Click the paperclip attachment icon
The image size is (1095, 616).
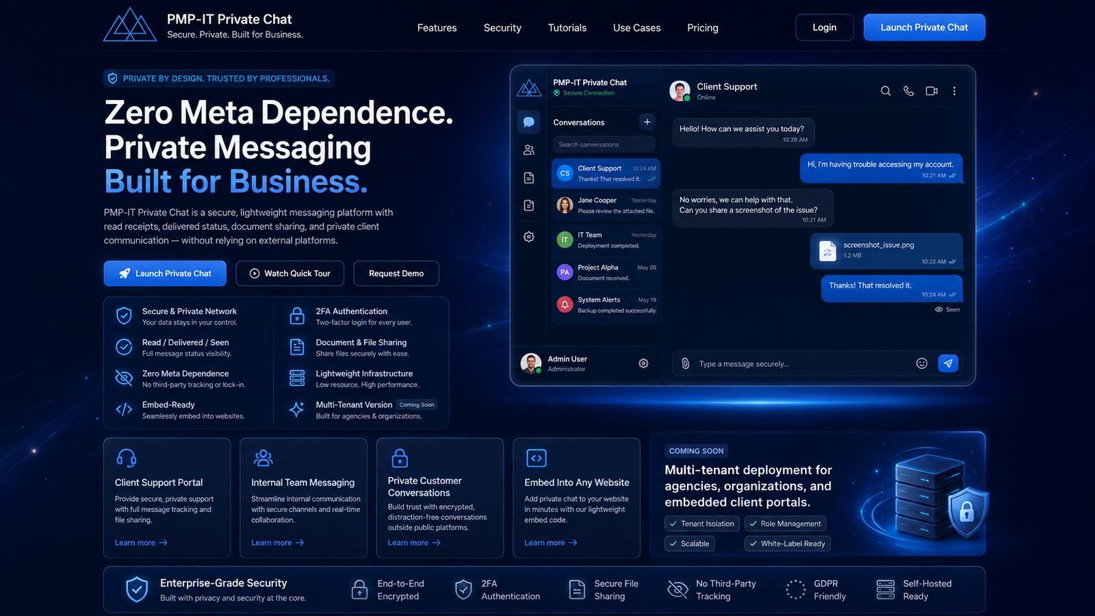tap(685, 363)
